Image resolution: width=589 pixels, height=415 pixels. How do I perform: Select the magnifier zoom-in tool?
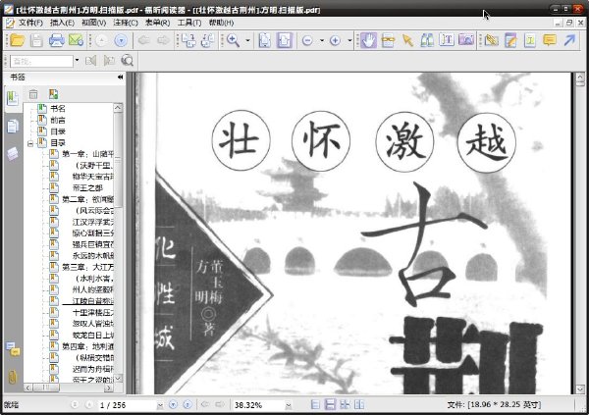234,40
